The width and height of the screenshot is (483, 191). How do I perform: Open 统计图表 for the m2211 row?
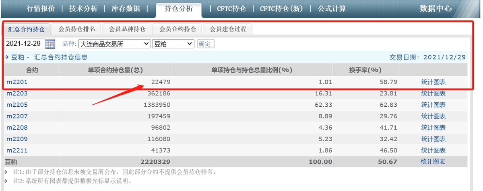(433, 150)
